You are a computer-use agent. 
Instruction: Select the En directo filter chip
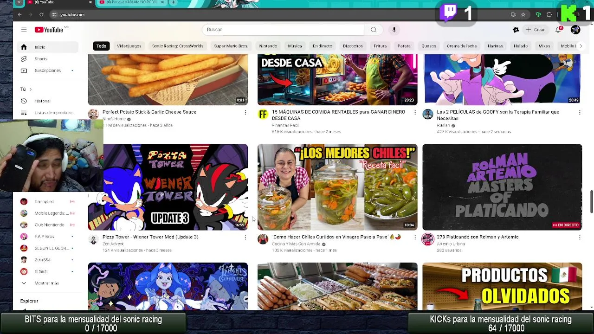322,46
